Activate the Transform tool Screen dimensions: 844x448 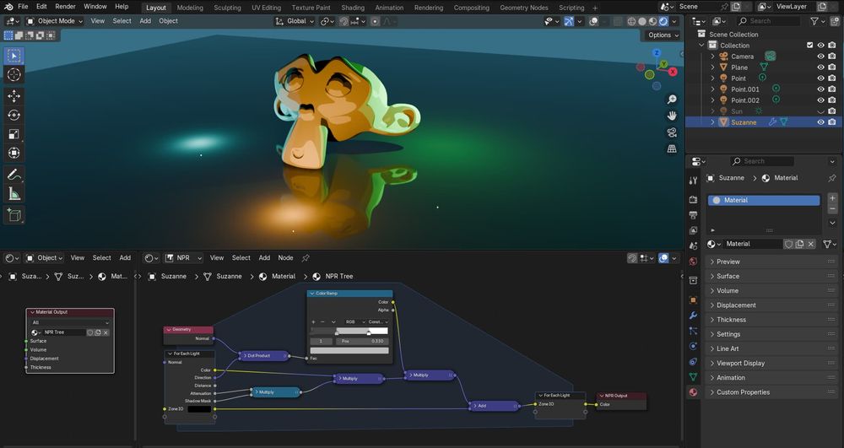point(14,153)
